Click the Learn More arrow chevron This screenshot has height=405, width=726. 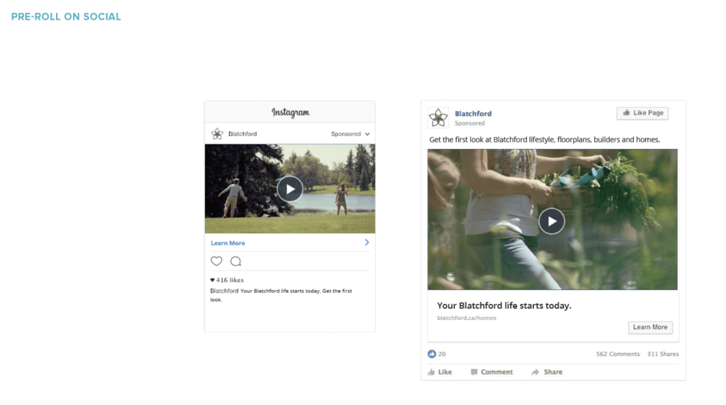point(367,243)
